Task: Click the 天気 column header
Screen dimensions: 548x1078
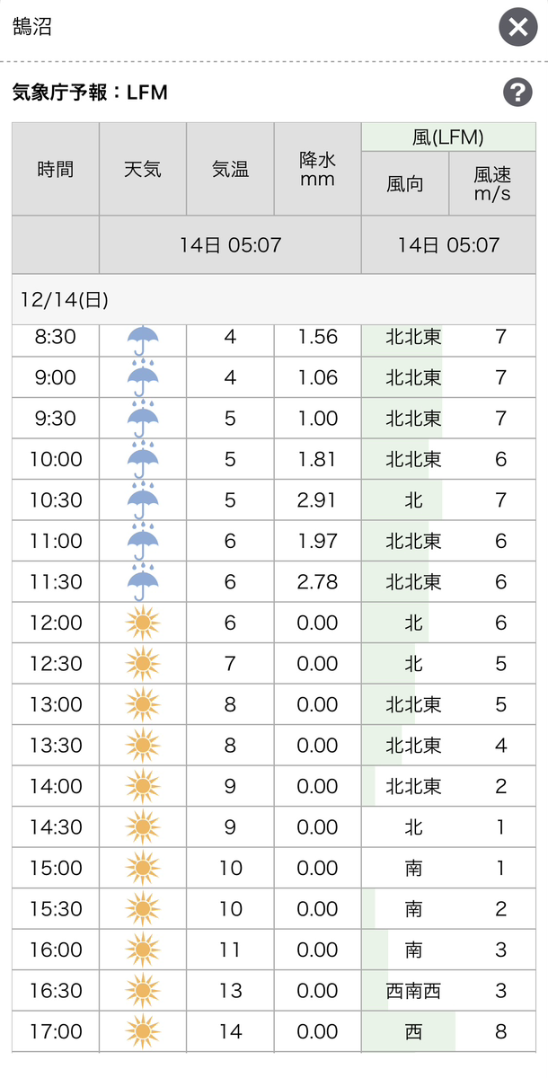Action: 143,169
